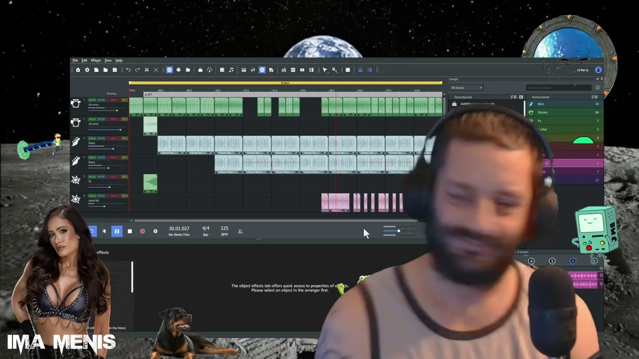The image size is (639, 359).
Task: Click the Soundpools checklist filter icon
Action: click(x=513, y=97)
